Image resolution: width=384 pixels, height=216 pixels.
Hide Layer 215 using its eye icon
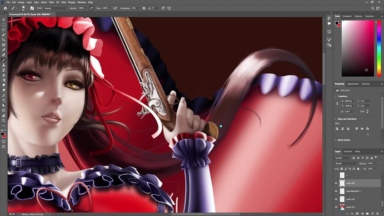pyautogui.click(x=336, y=207)
